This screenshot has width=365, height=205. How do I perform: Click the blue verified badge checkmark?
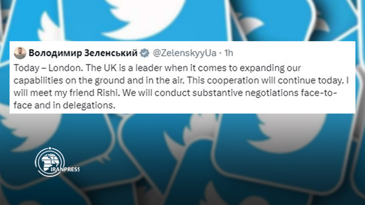145,53
